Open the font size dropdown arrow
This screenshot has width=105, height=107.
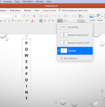coord(21,16)
